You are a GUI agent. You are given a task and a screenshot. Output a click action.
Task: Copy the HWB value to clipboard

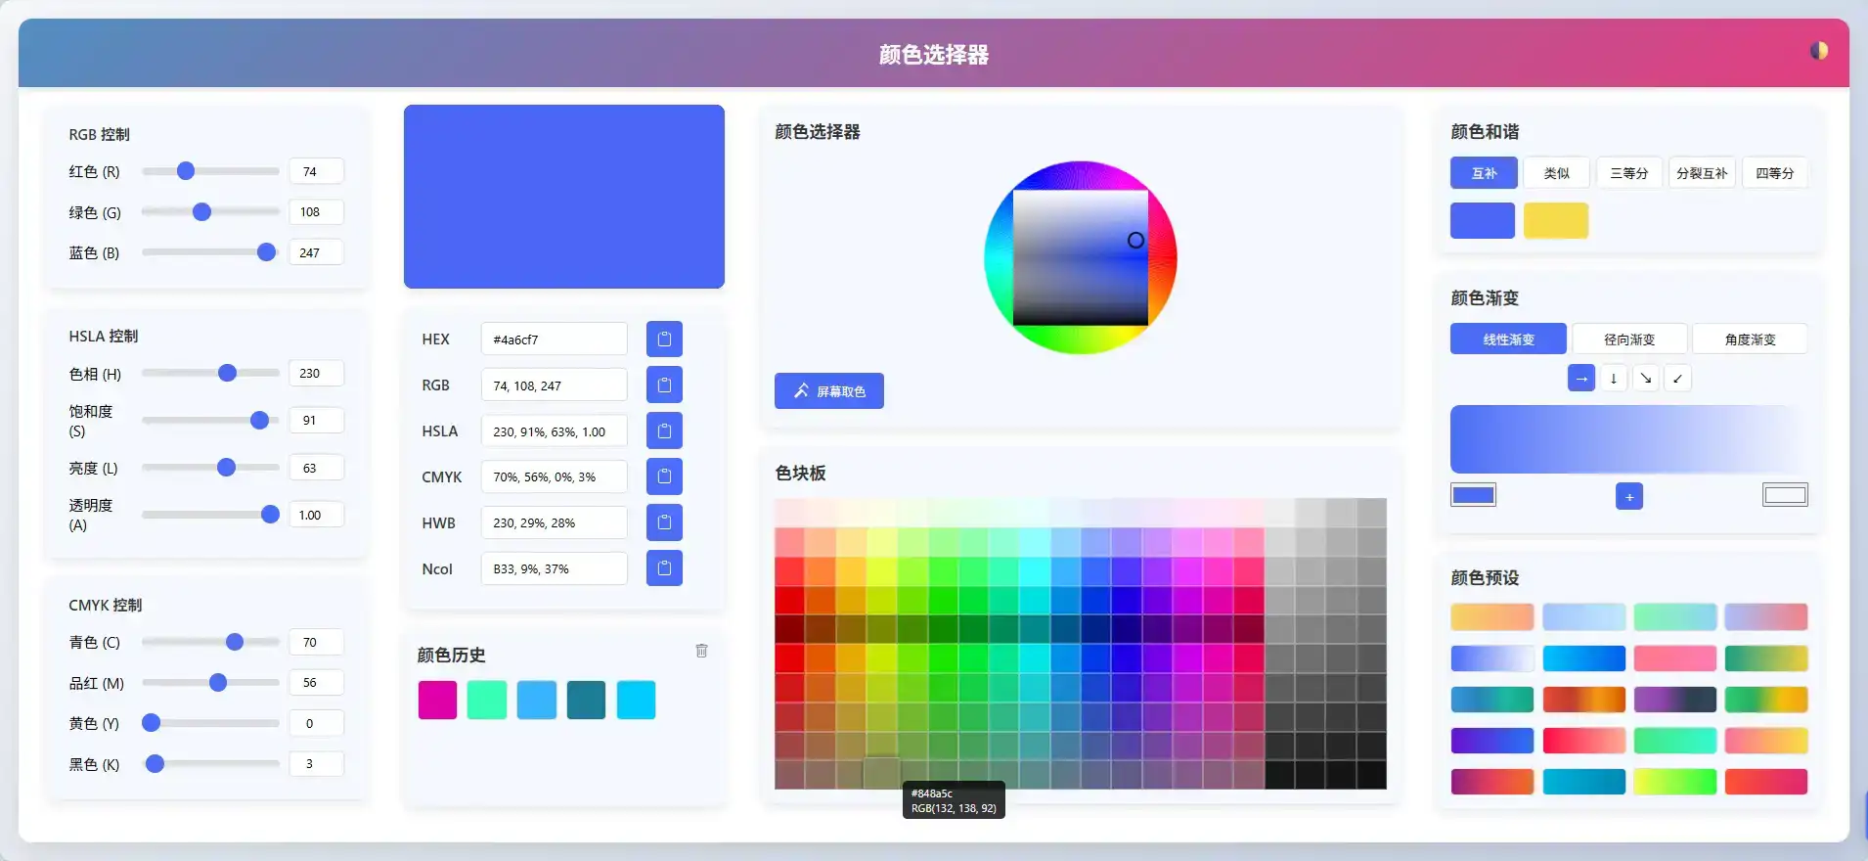click(x=664, y=522)
